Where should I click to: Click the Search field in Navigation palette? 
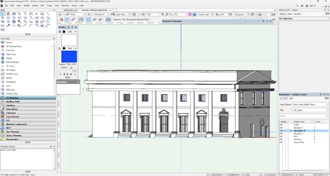304,116
